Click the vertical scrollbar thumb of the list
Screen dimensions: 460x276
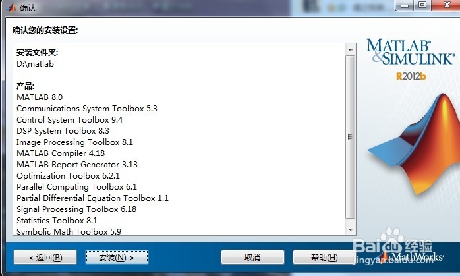click(351, 137)
